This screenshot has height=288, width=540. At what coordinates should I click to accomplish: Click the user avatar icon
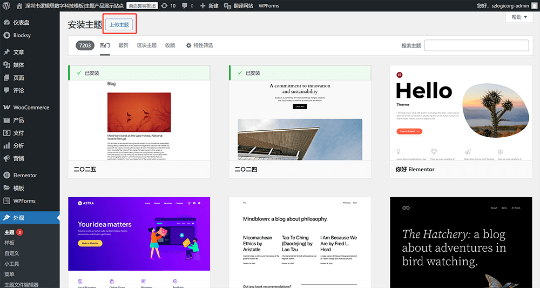coord(534,6)
